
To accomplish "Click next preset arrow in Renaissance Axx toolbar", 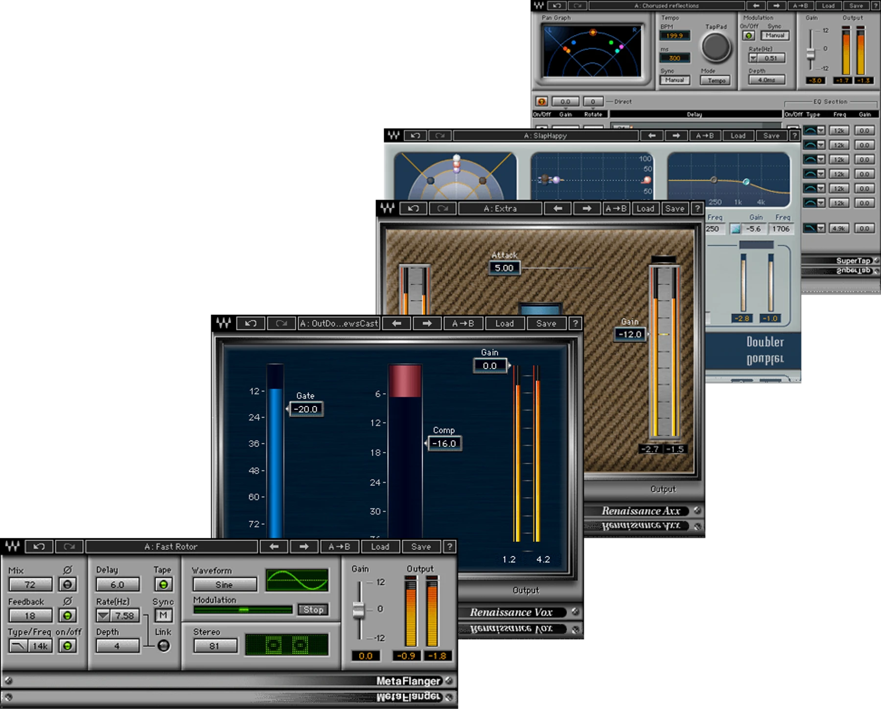I will tap(587, 208).
